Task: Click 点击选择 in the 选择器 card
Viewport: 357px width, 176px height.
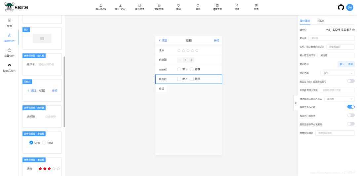Action: click(50, 117)
